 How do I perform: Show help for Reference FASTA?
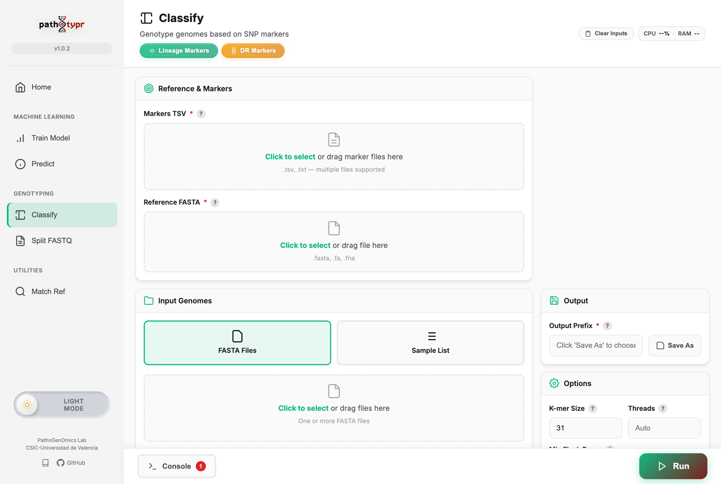click(x=215, y=203)
